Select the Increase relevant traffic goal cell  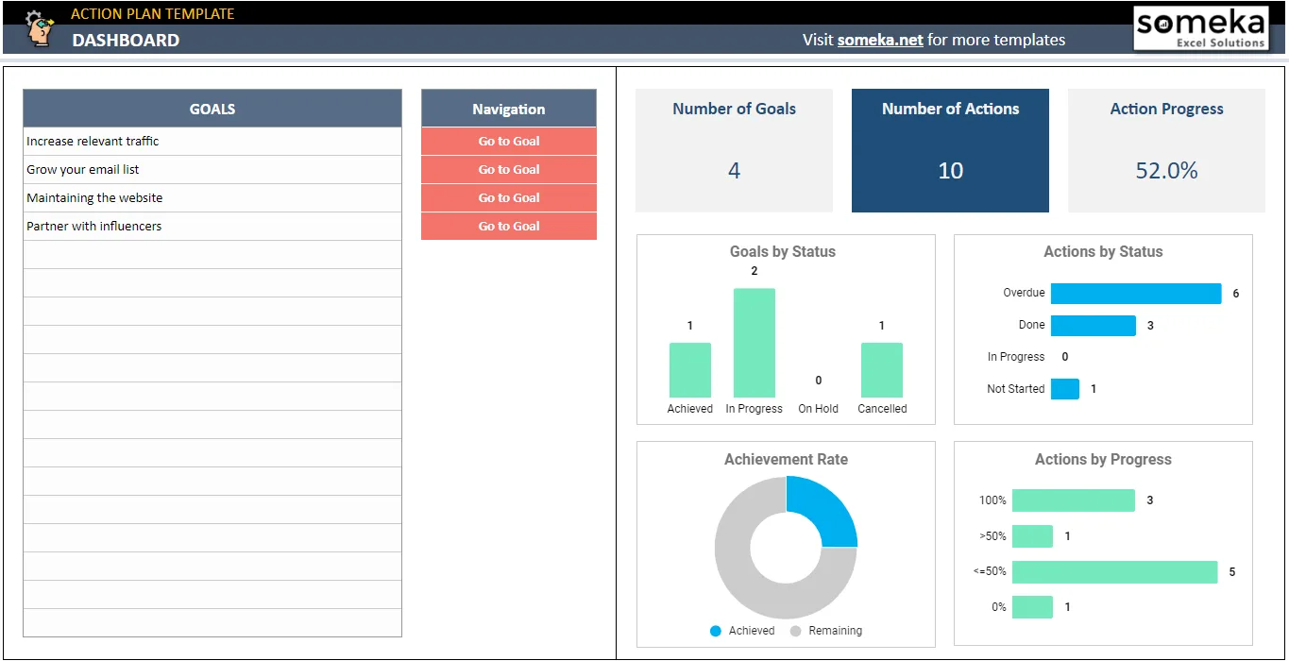click(212, 142)
